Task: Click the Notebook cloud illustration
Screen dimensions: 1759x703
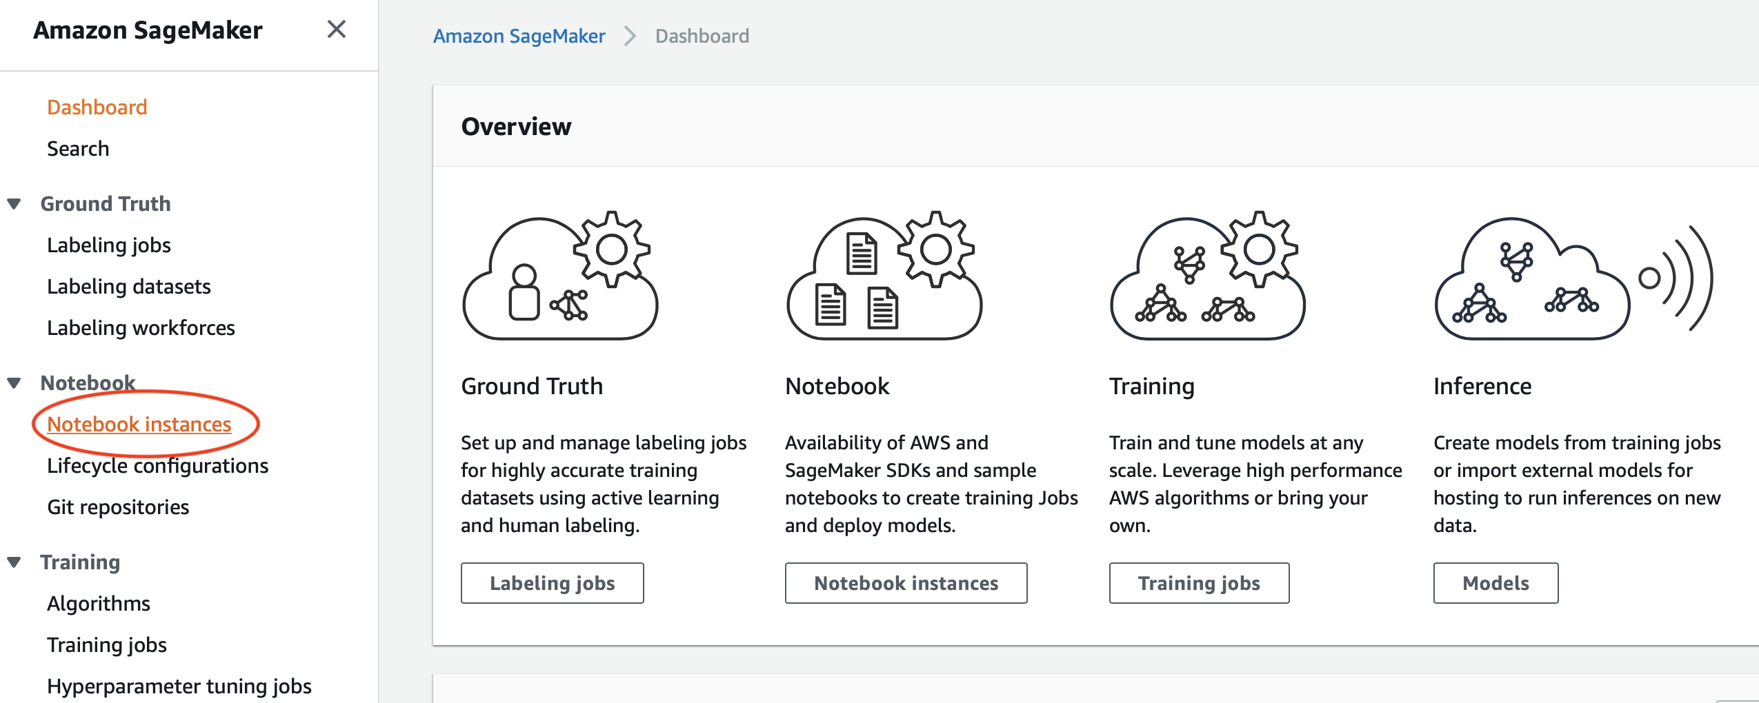Action: (884, 276)
